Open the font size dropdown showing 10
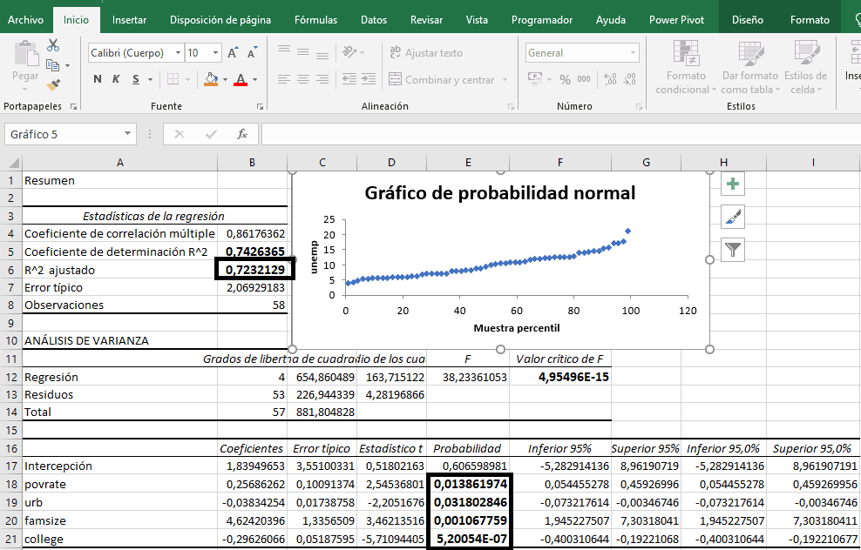Screen dimensions: 861x550 coord(215,53)
